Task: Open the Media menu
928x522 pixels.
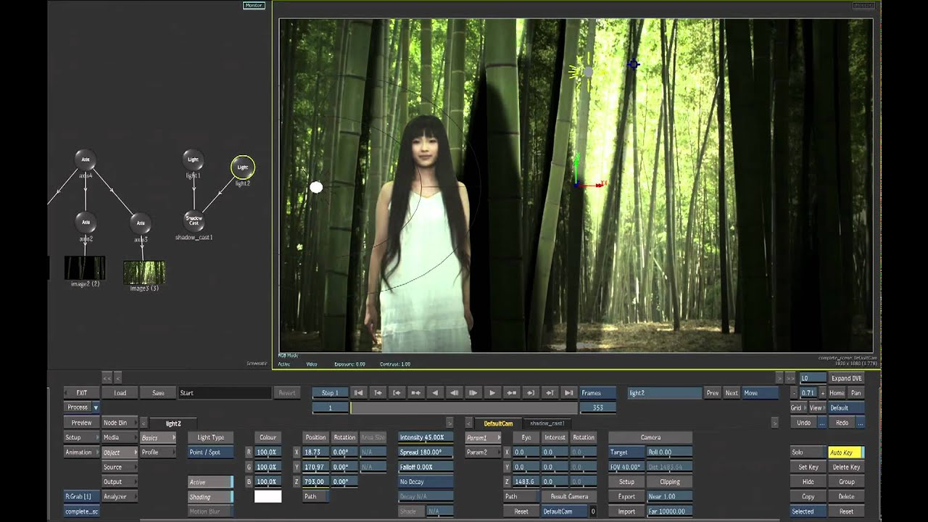Action: (120, 438)
